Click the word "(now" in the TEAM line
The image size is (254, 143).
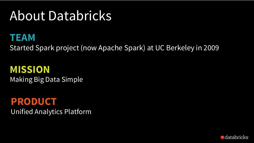88,48
